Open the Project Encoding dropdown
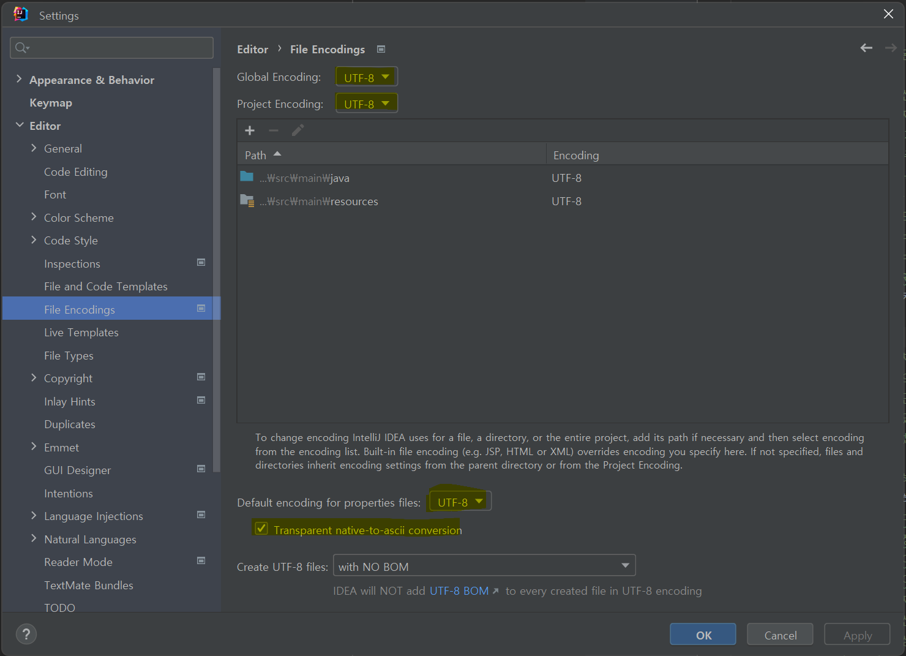 (367, 104)
